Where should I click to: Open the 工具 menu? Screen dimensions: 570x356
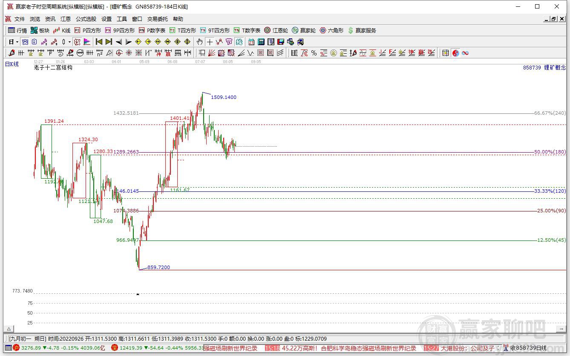(122, 19)
